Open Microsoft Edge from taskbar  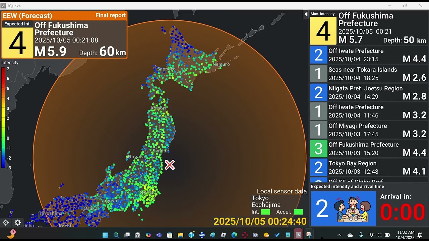point(234,235)
